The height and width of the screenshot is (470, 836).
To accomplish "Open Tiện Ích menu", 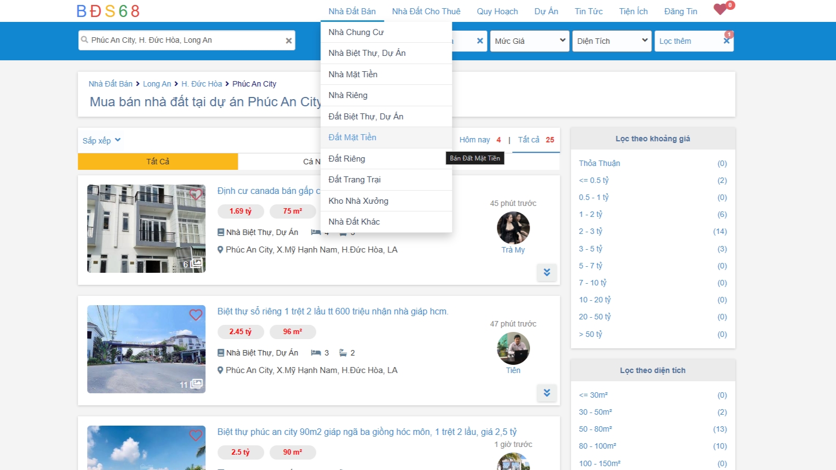I will (633, 11).
